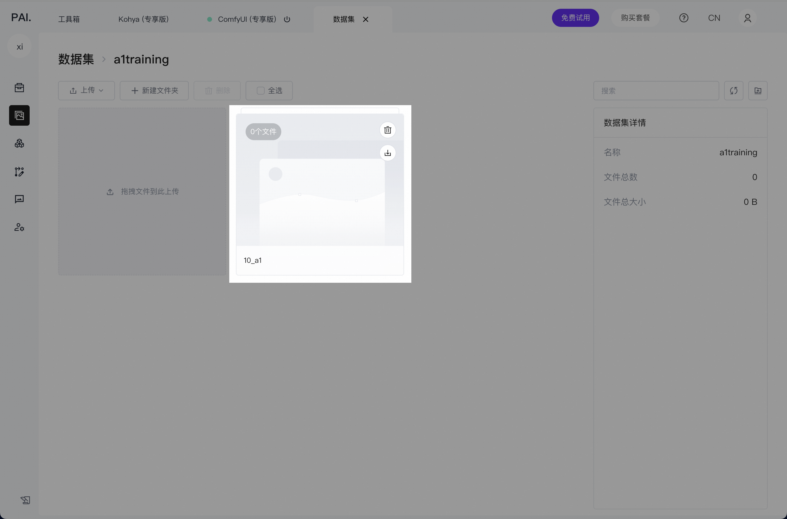787x519 pixels.
Task: Open the models cube icon in the sidebar
Action: point(19,143)
